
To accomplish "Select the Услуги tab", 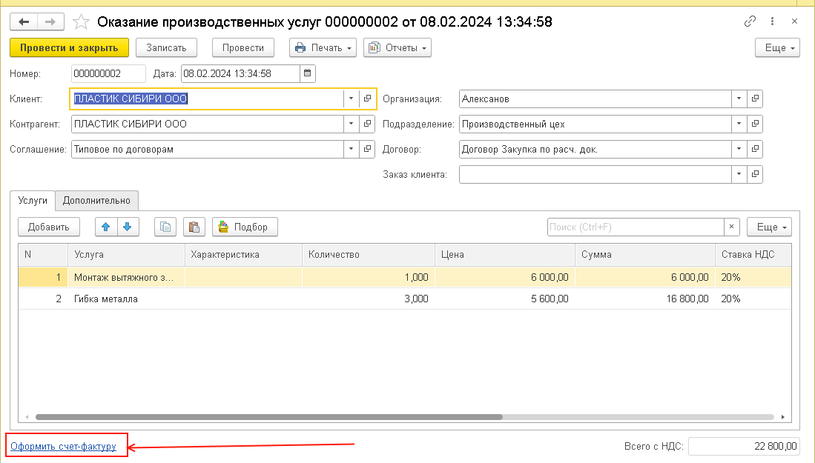I will tap(33, 201).
